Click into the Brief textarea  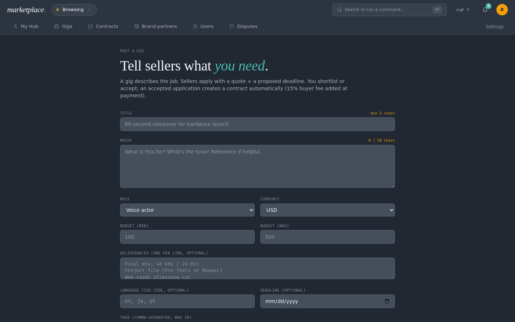[x=257, y=166]
